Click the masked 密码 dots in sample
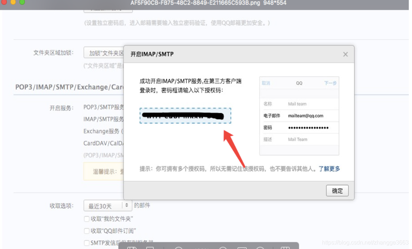This screenshot has height=249, width=412. (x=308, y=128)
